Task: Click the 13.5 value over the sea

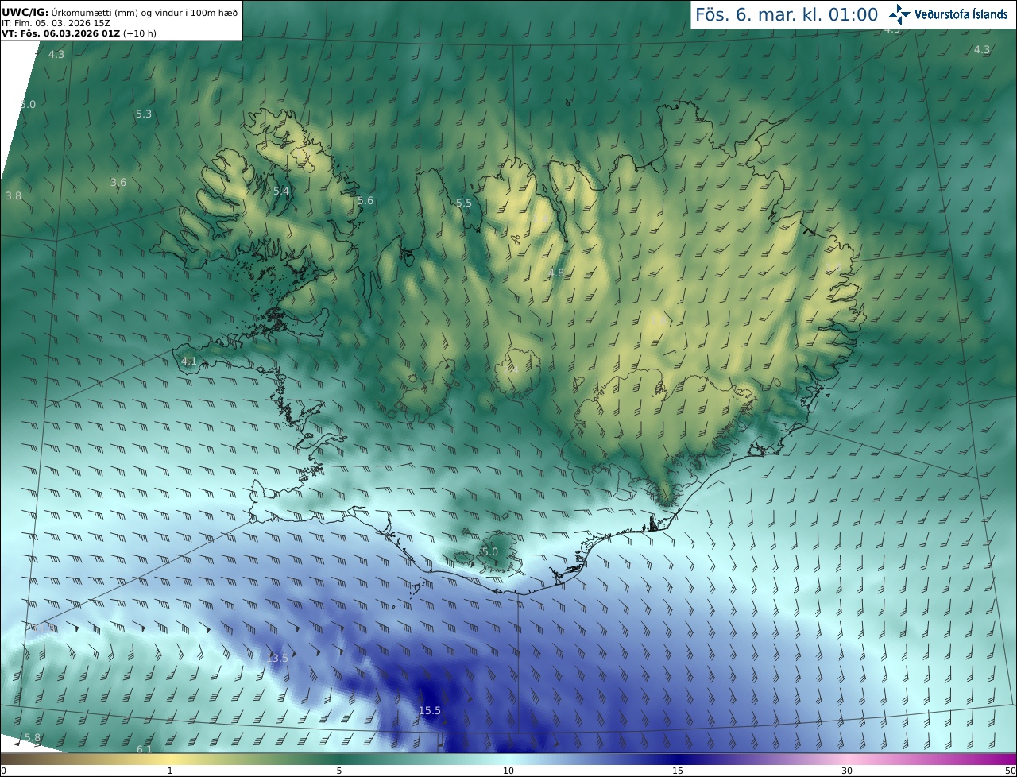Action: coord(277,658)
